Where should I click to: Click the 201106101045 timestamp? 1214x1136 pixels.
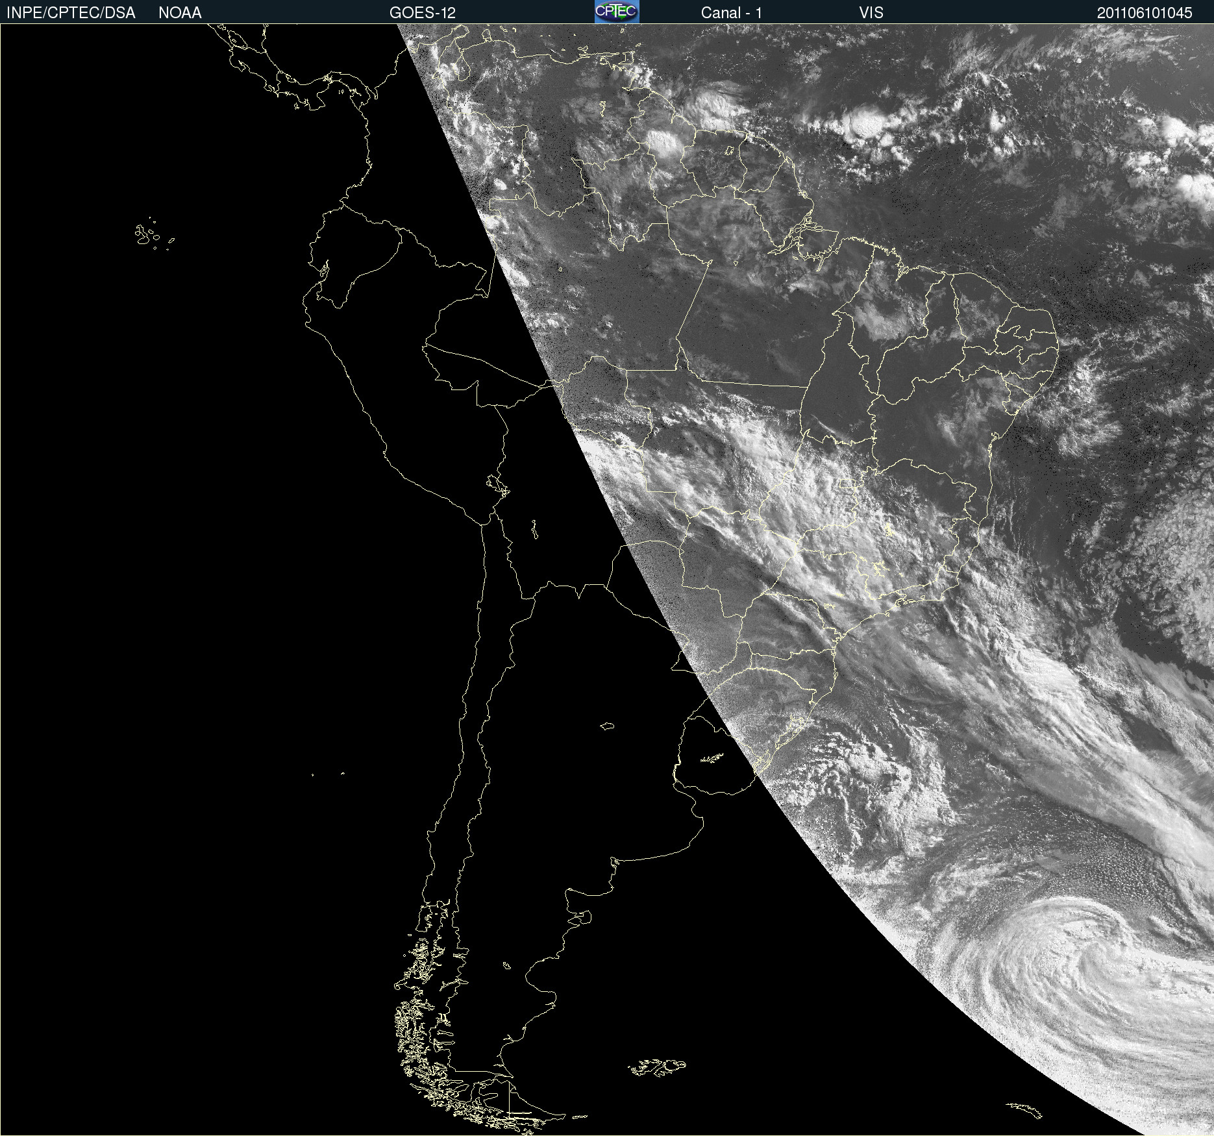pyautogui.click(x=1145, y=13)
